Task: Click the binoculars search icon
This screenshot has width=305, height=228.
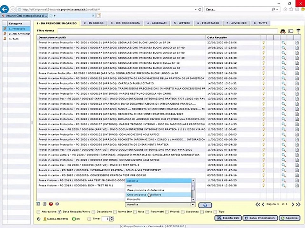Action: (283, 31)
